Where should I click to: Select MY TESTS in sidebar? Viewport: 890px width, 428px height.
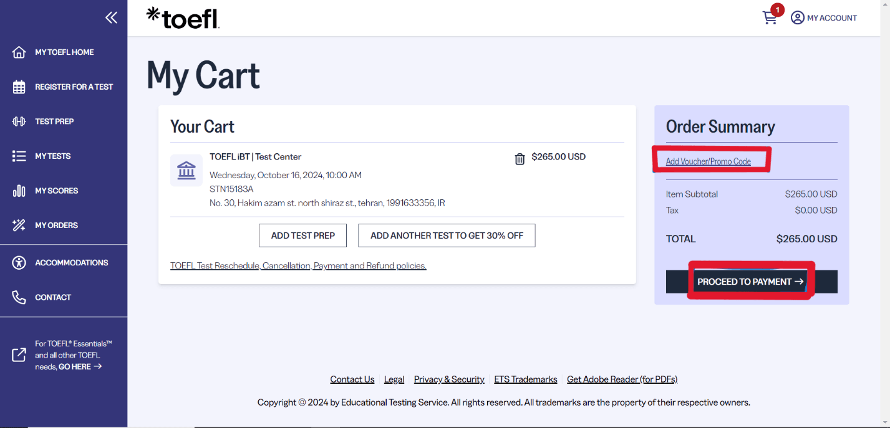[x=53, y=156]
